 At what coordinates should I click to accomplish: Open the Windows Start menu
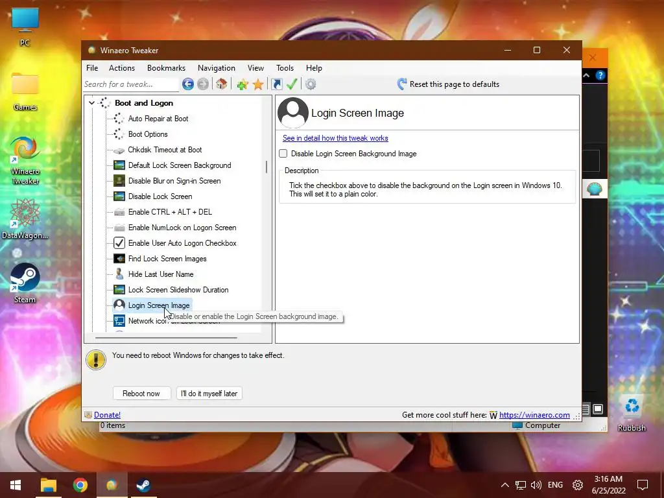pyautogui.click(x=16, y=485)
